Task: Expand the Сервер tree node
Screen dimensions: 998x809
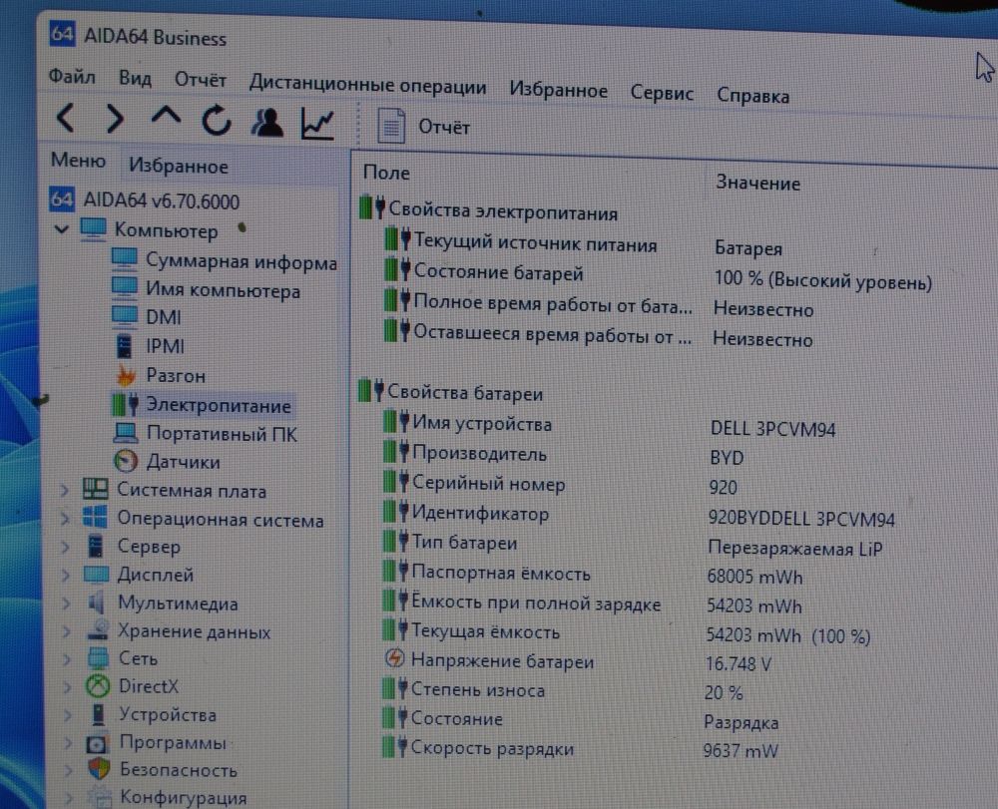Action: [66, 547]
